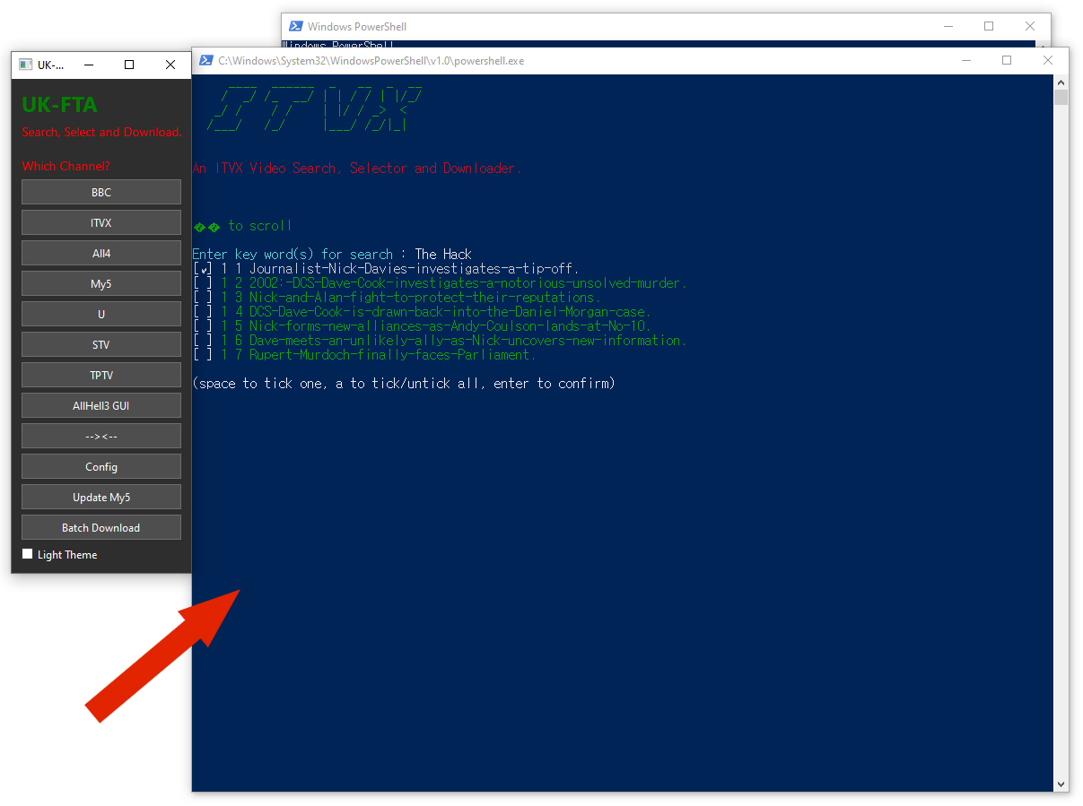The height and width of the screenshot is (806, 1083).
Task: Click the background Windows PowerShell title icon
Action: pos(295,27)
